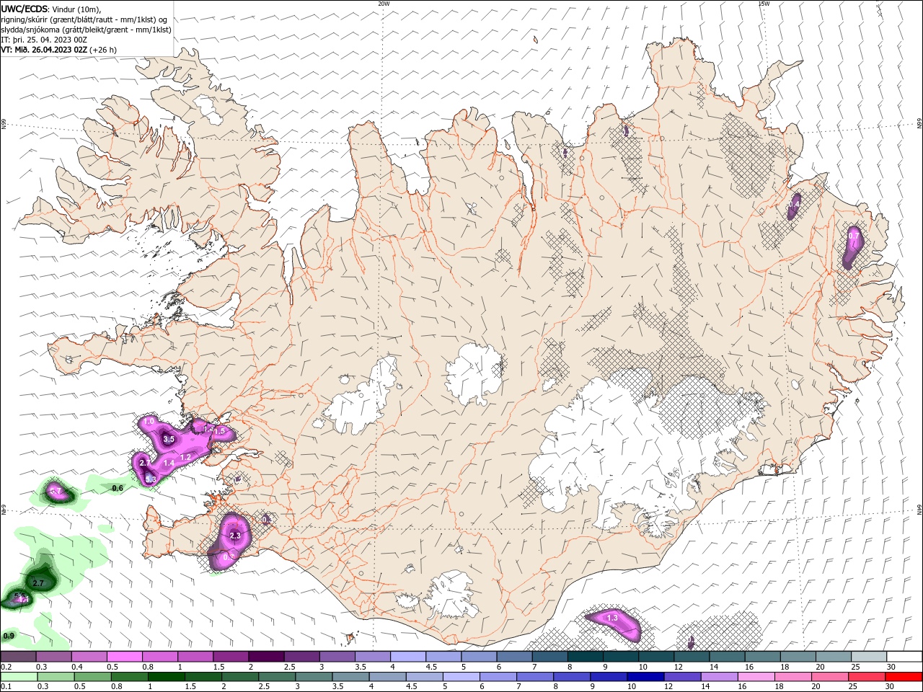Click the light pink rain swatch between 16 and 18
Image resolution: width=923 pixels, height=692 pixels.
755,677
